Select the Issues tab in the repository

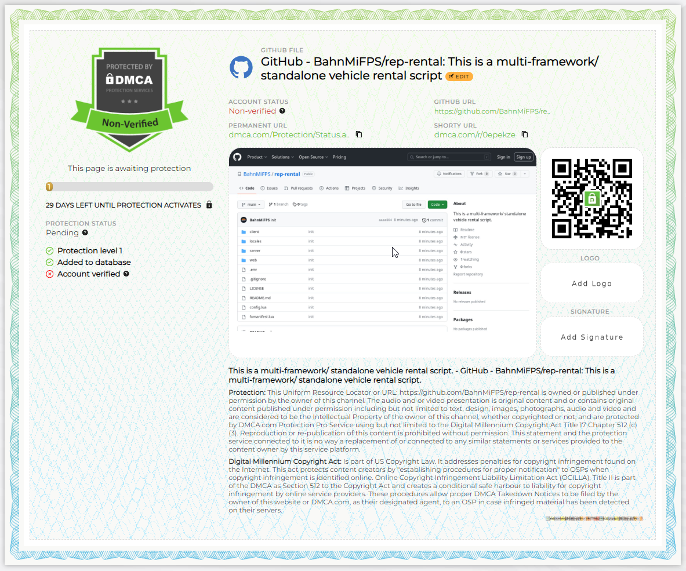click(270, 188)
